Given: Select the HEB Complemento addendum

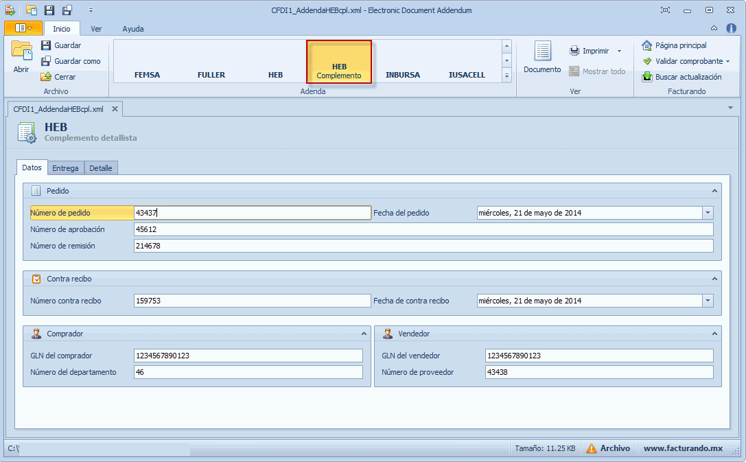Looking at the screenshot, I should (339, 62).
